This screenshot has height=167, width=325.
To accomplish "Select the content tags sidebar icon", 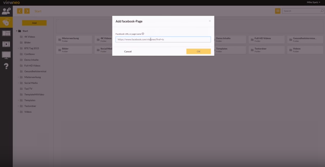I will point(6,22).
